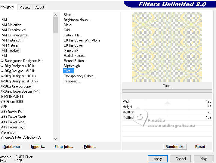Select Alf's Border FX category
The image size is (216, 163).
tap(11, 112)
